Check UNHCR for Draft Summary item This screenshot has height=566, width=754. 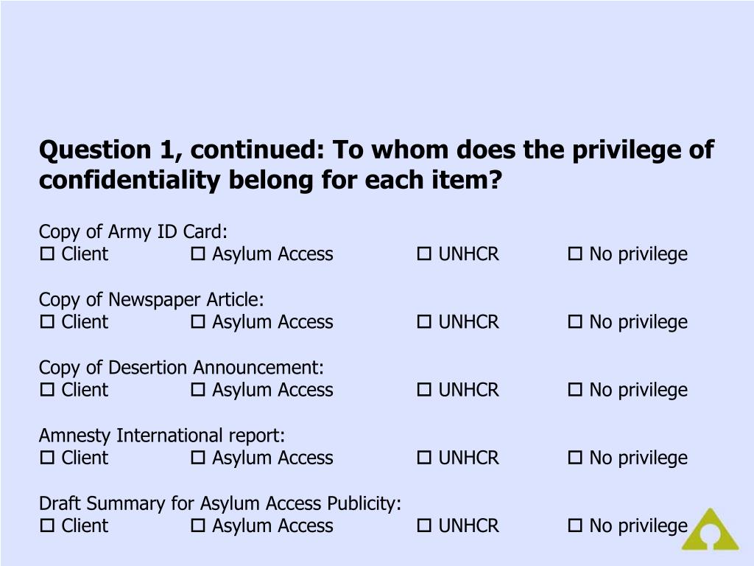[x=424, y=525]
